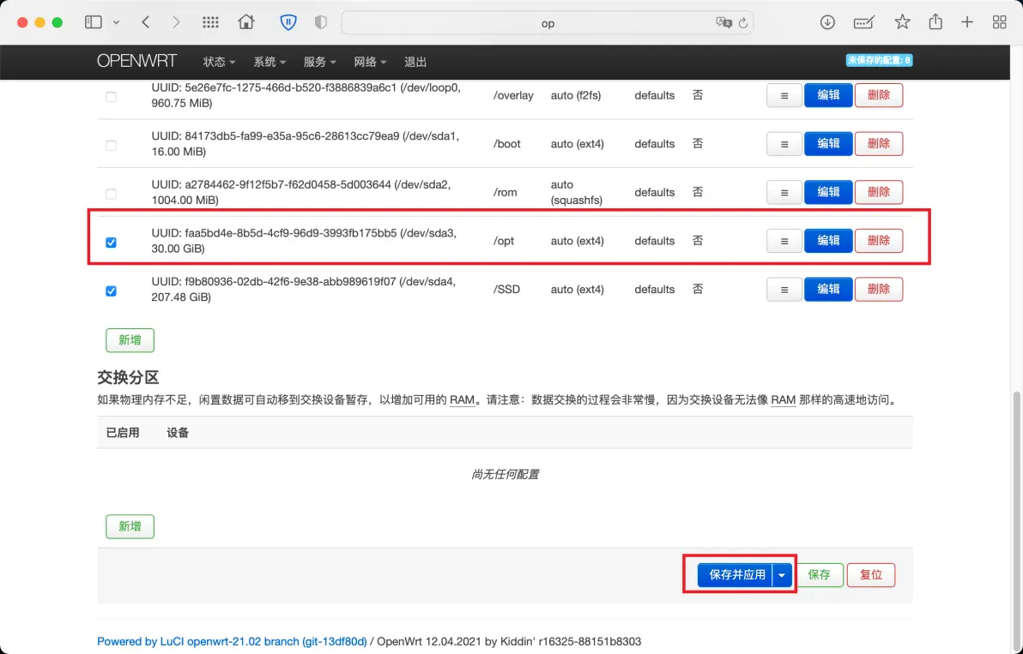Screen dimensions: 1023x654
Task: Open the apps grid launcher icon
Action: tap(211, 22)
